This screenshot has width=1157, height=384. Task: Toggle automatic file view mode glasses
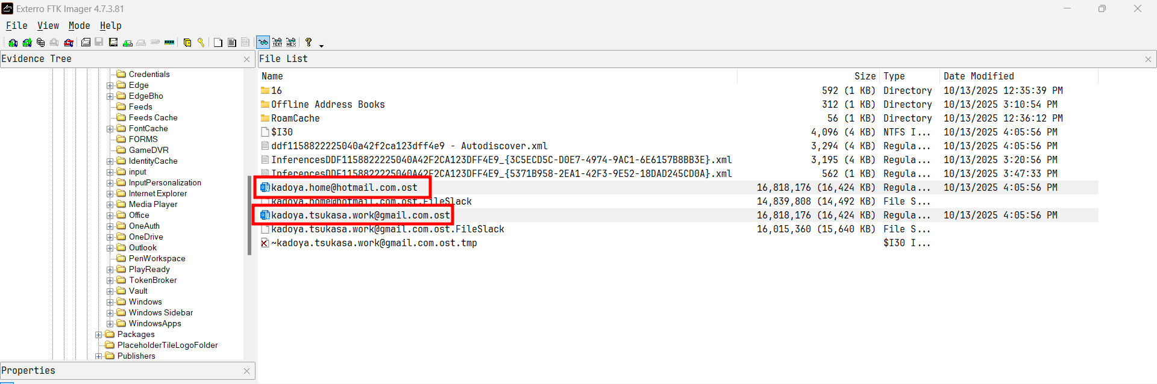(x=263, y=43)
